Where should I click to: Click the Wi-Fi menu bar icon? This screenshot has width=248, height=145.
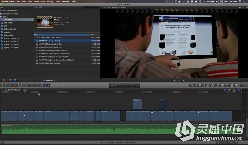[x=240, y=1]
